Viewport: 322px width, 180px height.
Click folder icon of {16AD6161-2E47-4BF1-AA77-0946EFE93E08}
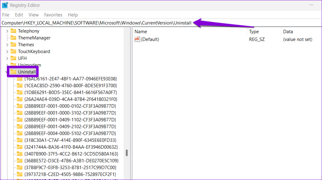click(x=19, y=79)
